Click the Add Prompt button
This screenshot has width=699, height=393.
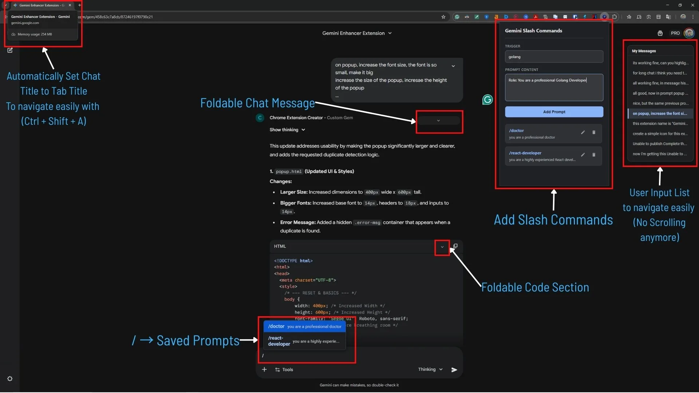click(x=554, y=112)
